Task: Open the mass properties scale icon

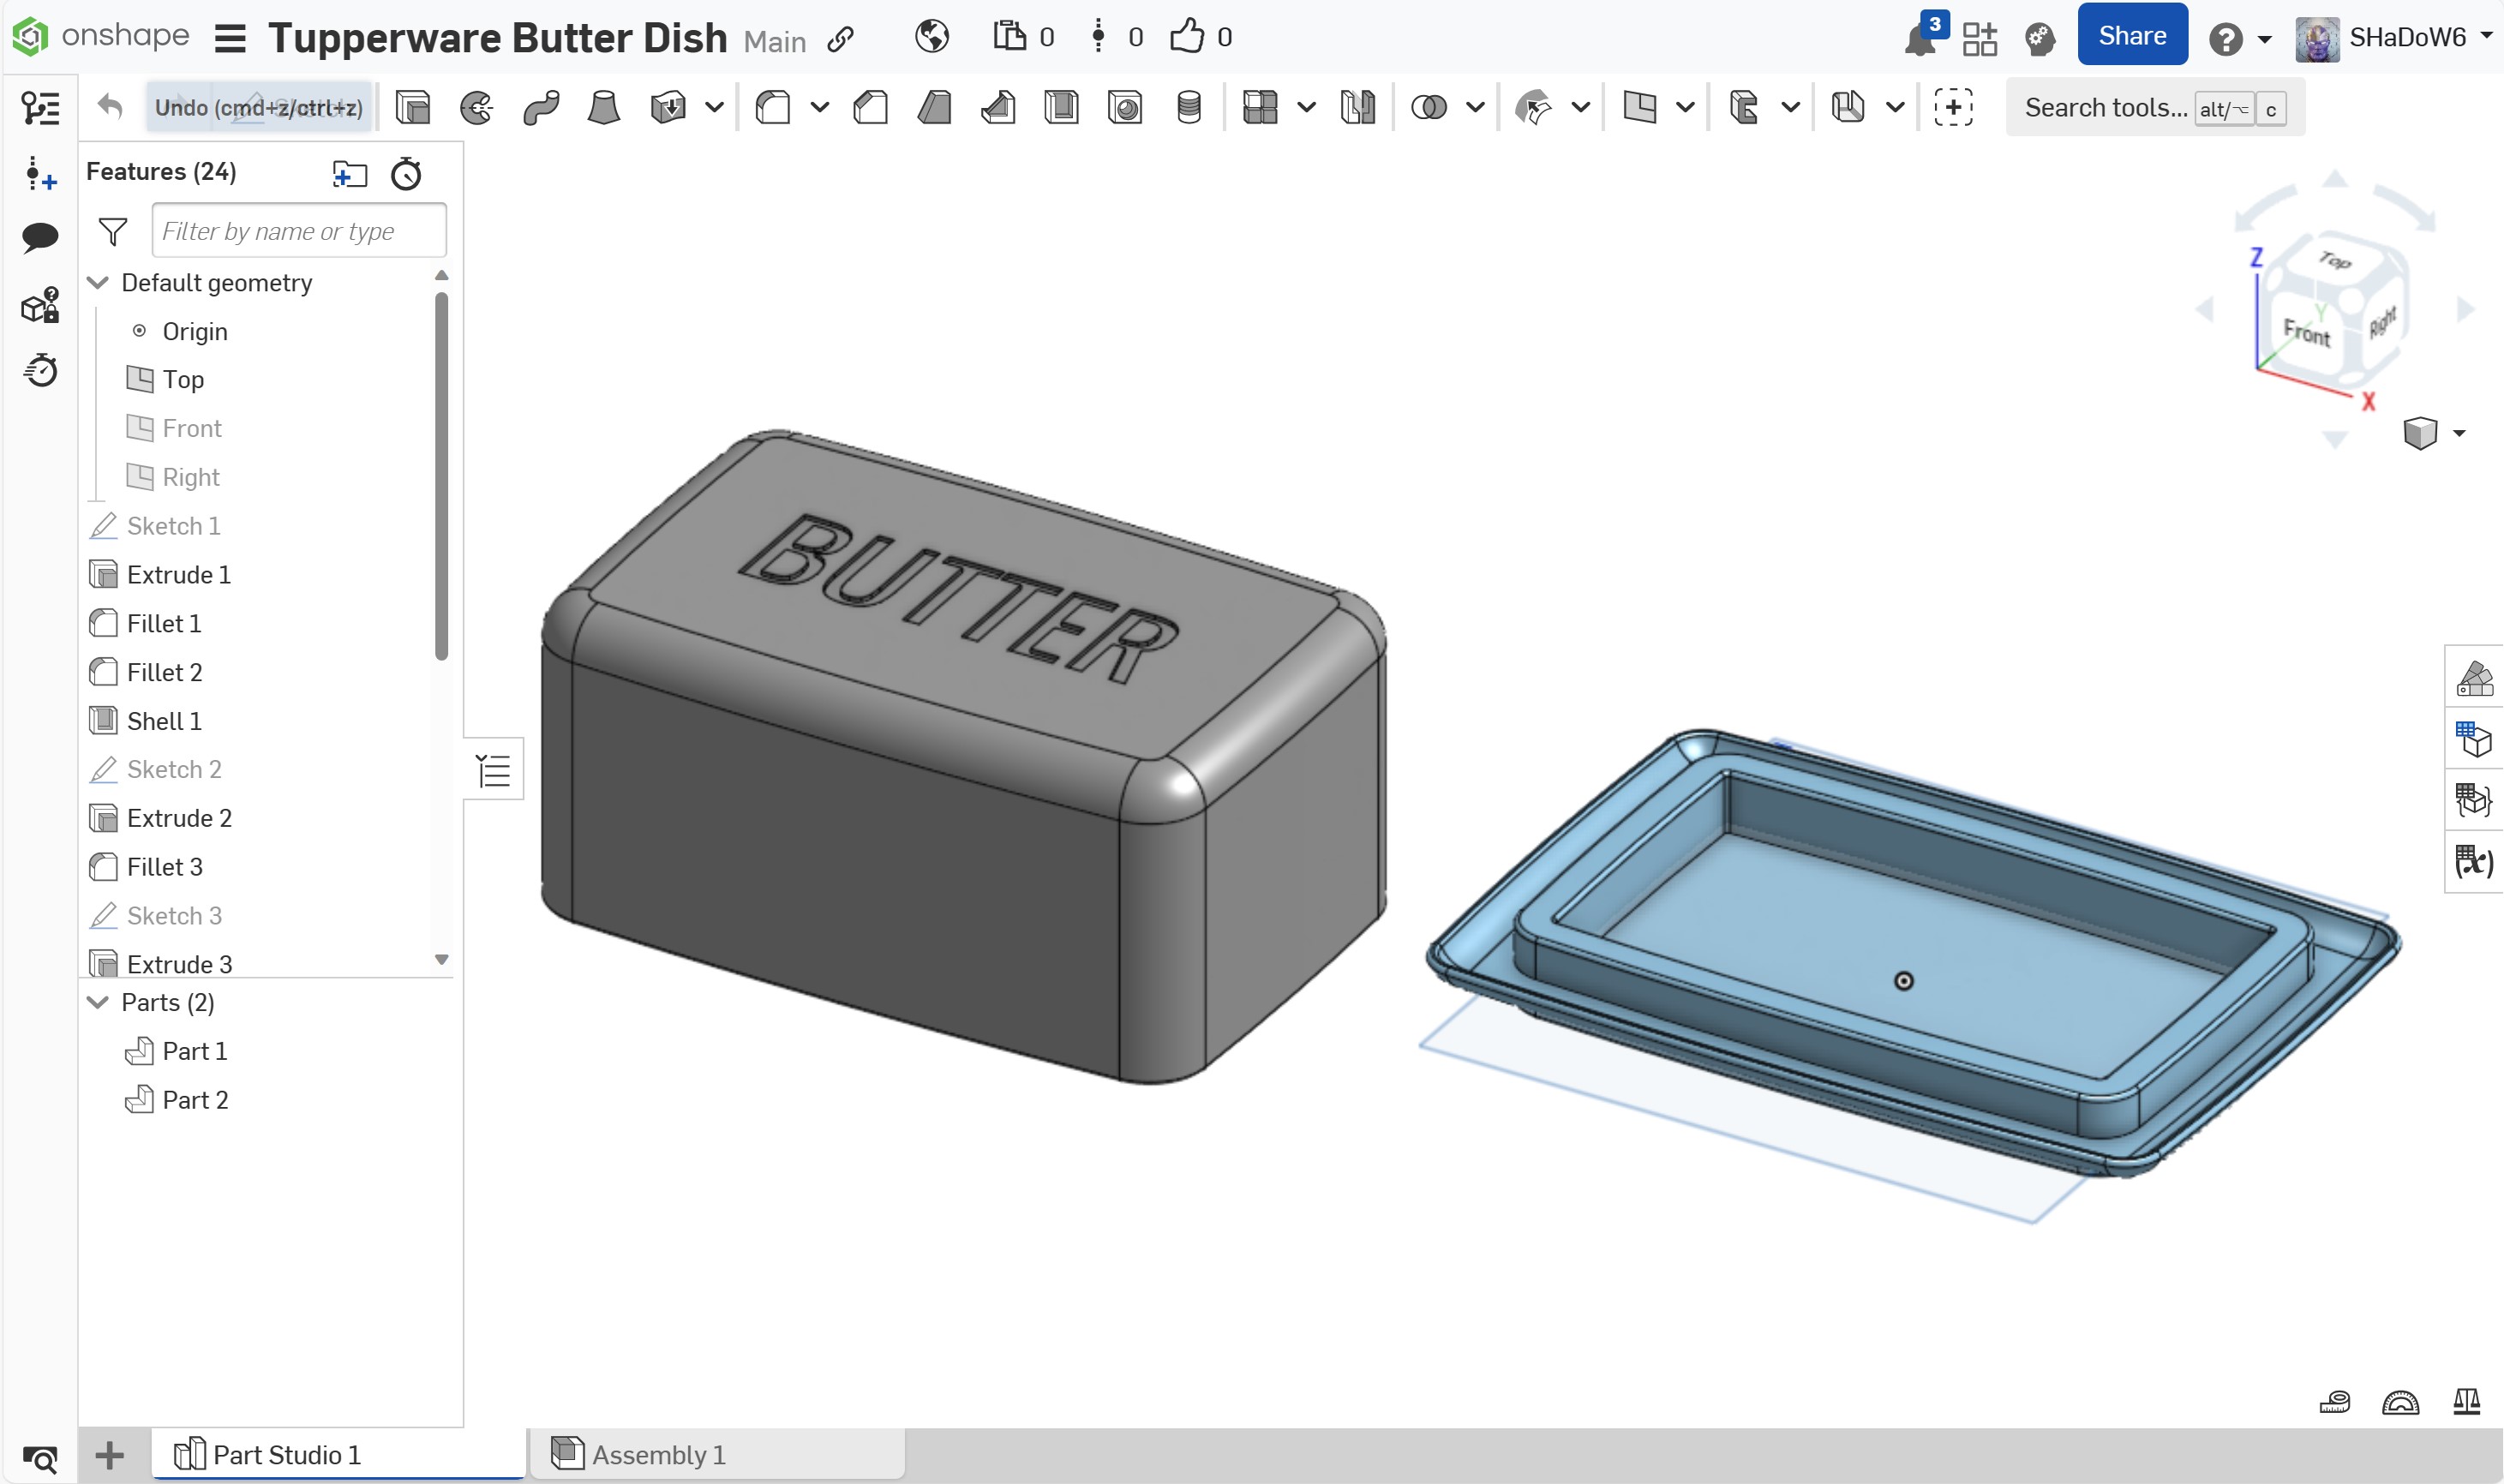Action: tap(2467, 1402)
